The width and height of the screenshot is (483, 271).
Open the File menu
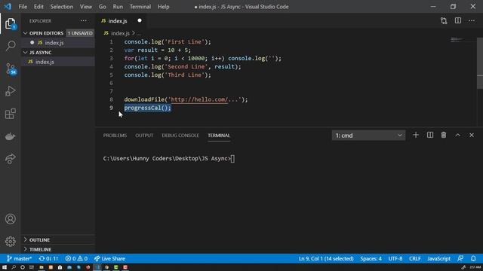point(23,7)
